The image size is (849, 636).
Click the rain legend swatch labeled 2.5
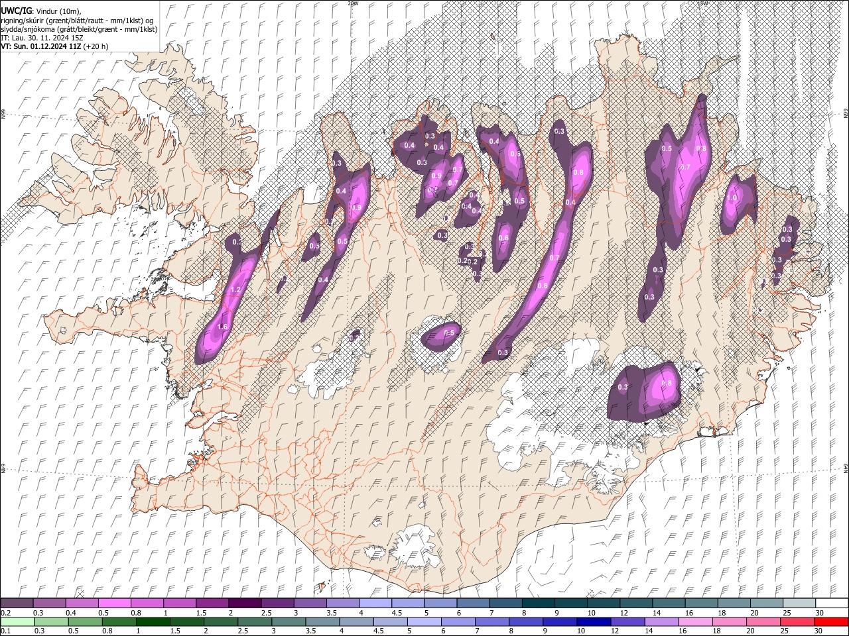(x=255, y=621)
